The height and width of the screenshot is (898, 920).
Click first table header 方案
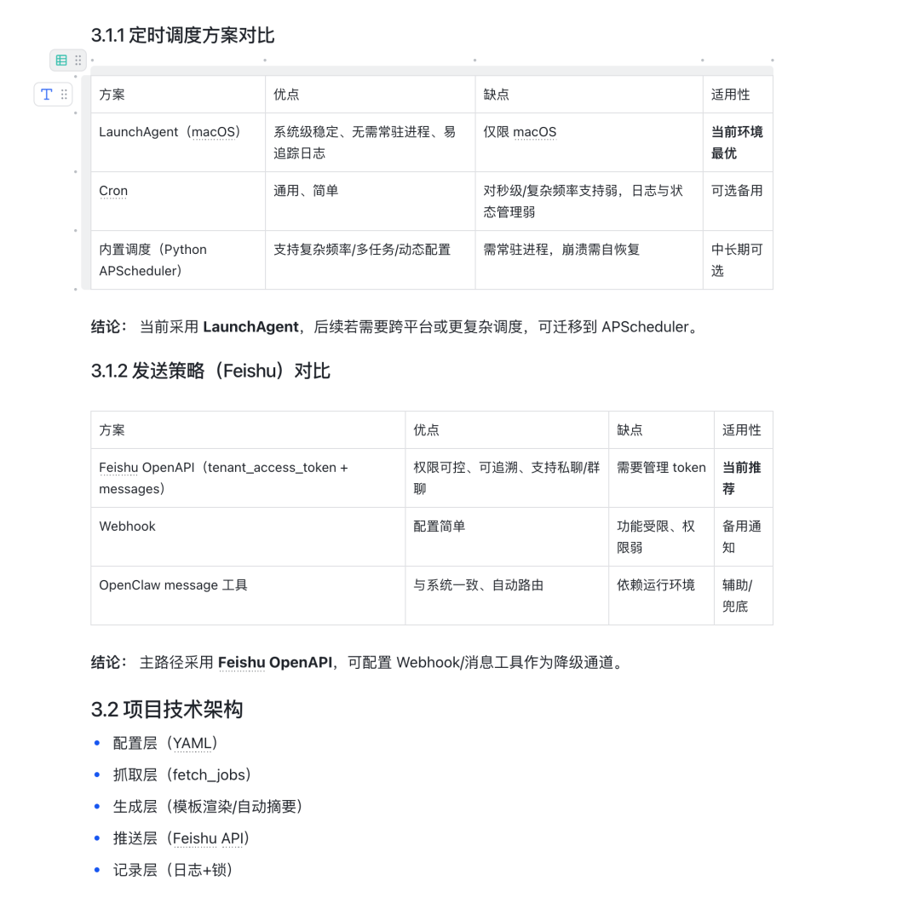[178, 95]
